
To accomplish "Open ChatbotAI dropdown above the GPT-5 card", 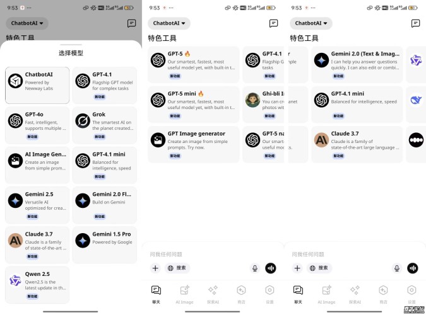I will click(x=169, y=23).
